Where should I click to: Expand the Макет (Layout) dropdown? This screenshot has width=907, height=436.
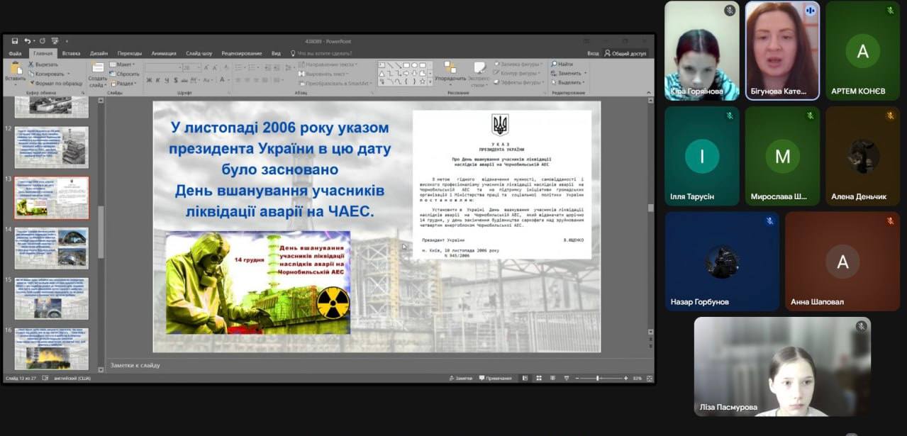(125, 65)
